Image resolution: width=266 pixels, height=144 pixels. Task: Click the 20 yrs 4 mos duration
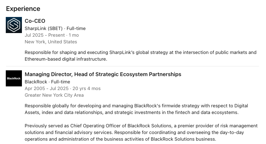click(86, 89)
